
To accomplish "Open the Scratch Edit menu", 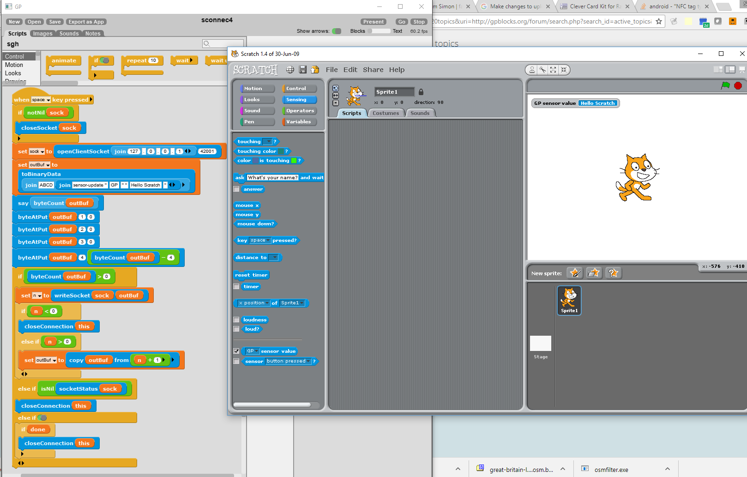I will 350,70.
